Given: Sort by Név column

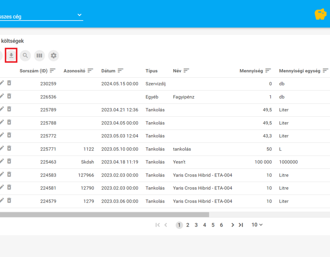Looking at the screenshot, I should coord(186,70).
